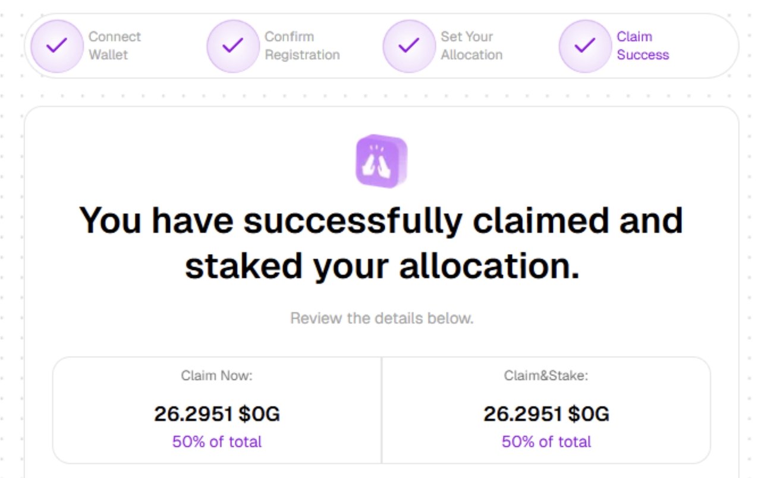The width and height of the screenshot is (761, 478).
Task: Select the Confirm Registration step label
Action: pos(302,46)
